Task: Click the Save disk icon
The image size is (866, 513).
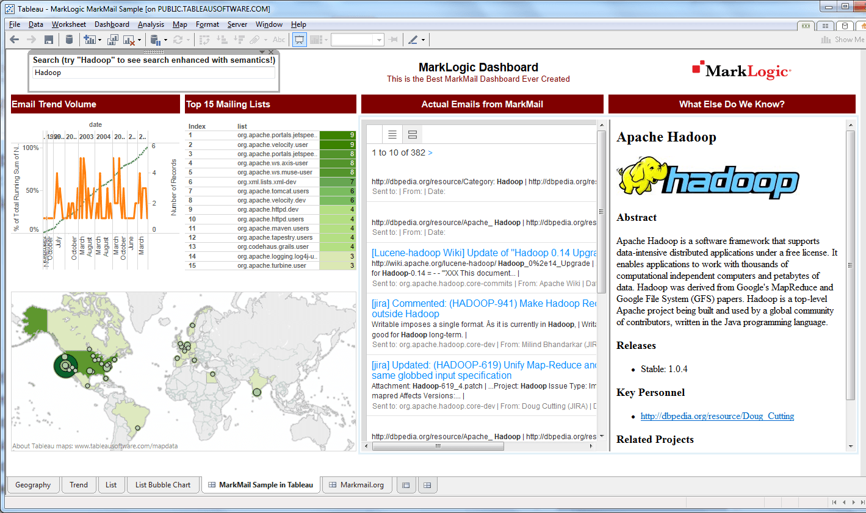Action: [x=49, y=40]
